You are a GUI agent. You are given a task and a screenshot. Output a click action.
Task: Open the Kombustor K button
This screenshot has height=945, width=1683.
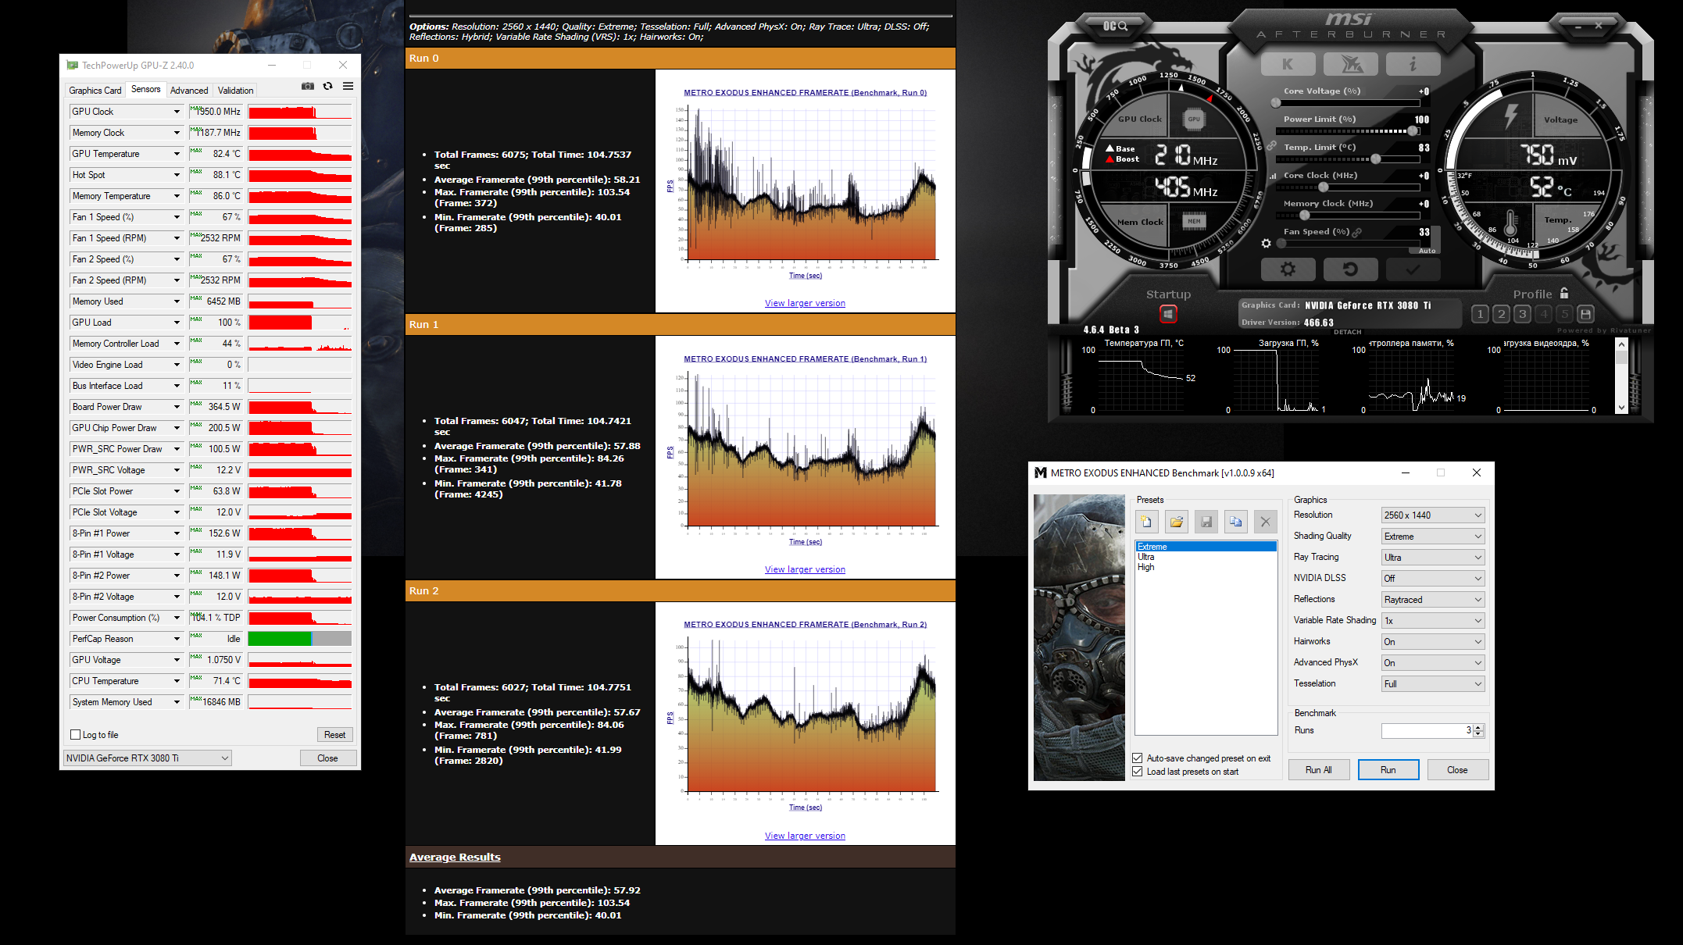coord(1288,64)
